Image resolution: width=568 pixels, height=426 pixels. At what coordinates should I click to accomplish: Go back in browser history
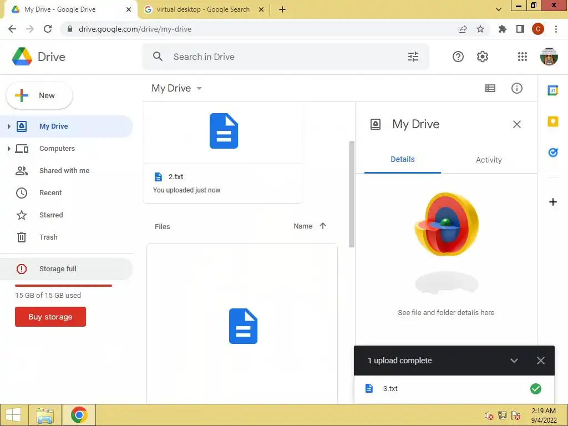[12, 29]
